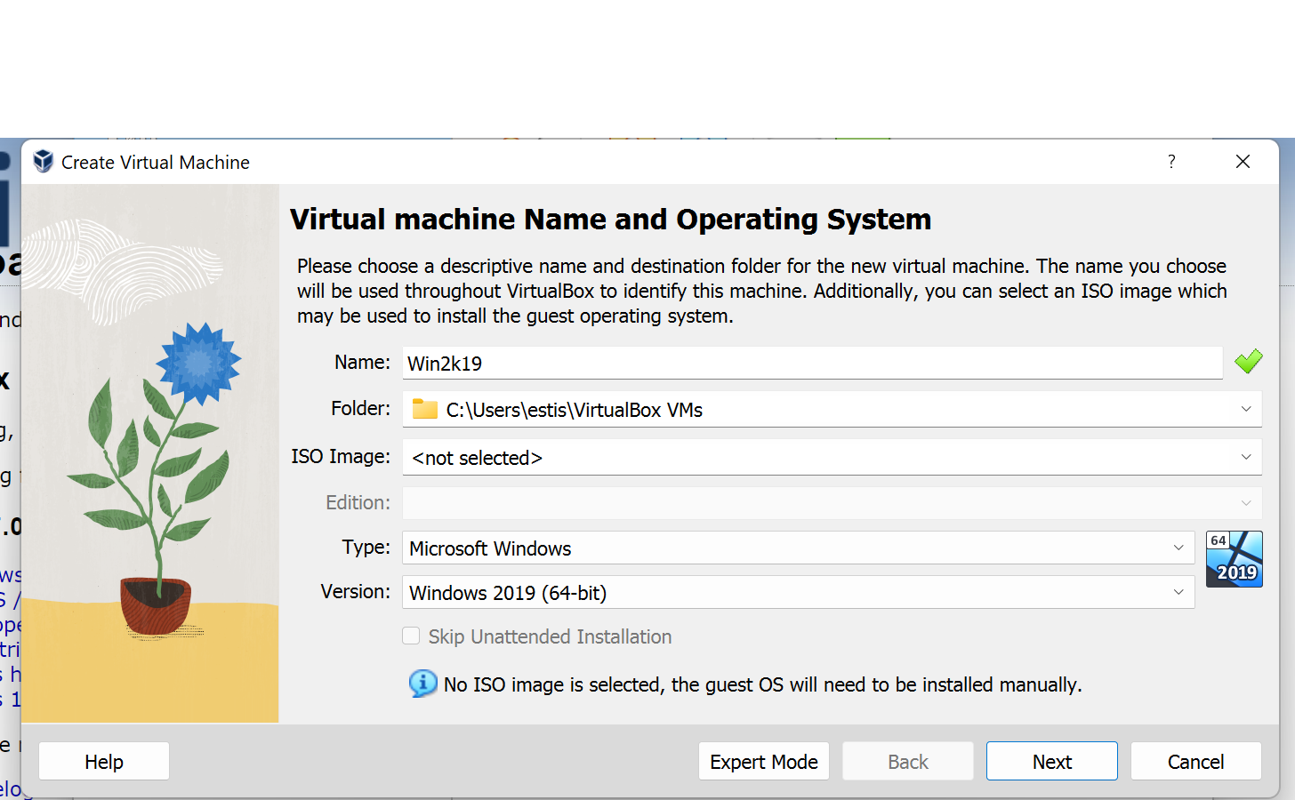The width and height of the screenshot is (1295, 800).
Task: Click the 'Please choose a descriptive name' description paragraph
Action: [762, 291]
